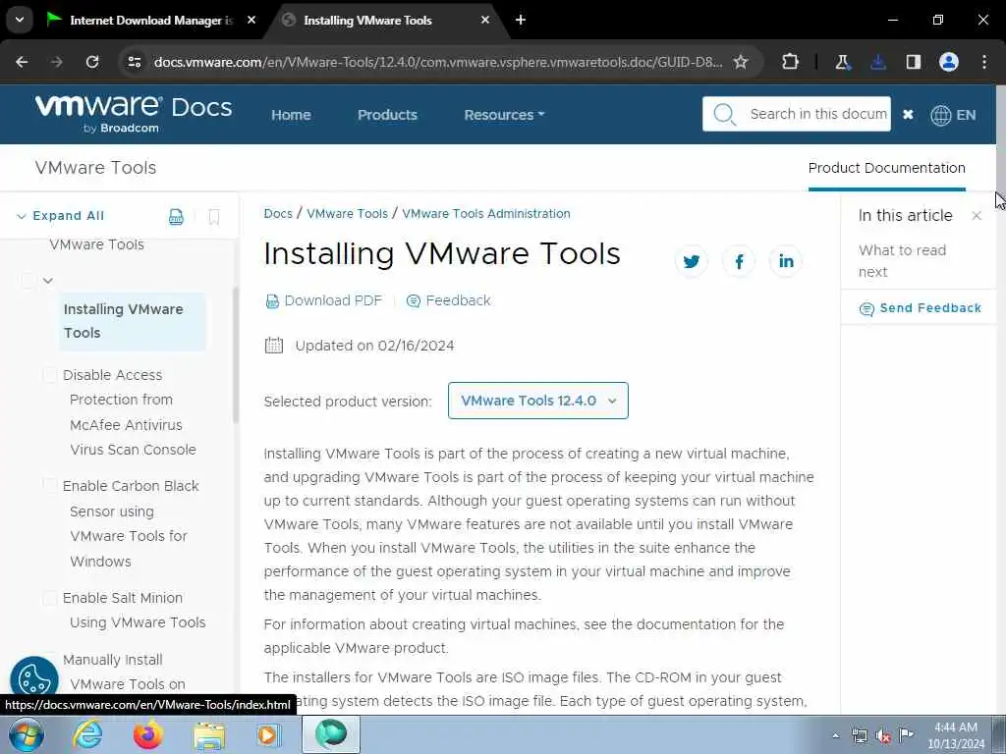Screen dimensions: 1006x754
Task: Open the VMware Tools 12.4.0 version dropdown
Action: click(x=537, y=401)
